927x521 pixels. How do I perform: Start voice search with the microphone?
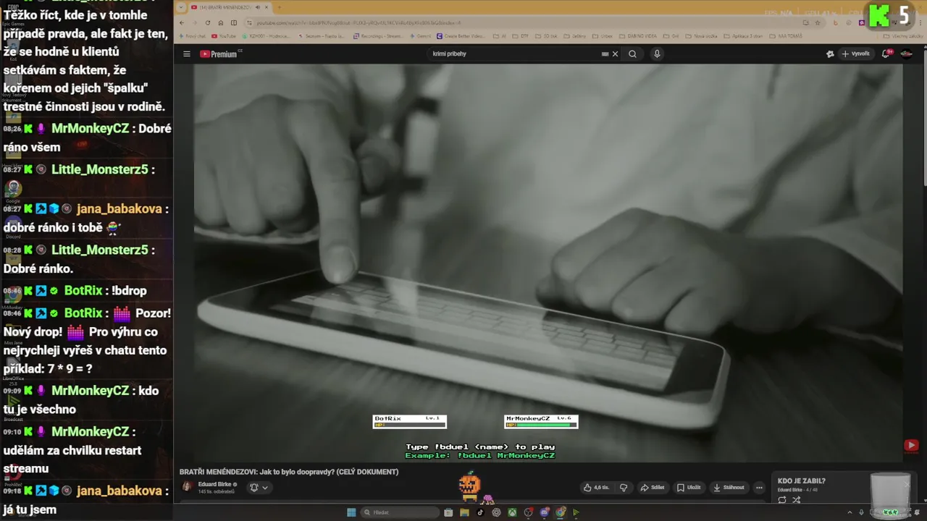pos(657,54)
